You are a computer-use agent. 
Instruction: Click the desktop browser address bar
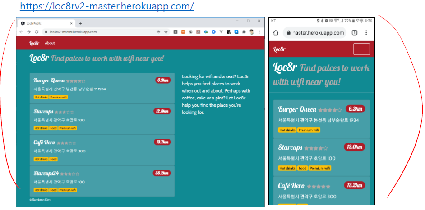(106, 32)
